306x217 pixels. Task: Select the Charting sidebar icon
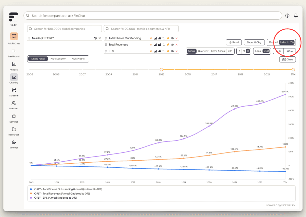tap(14, 77)
